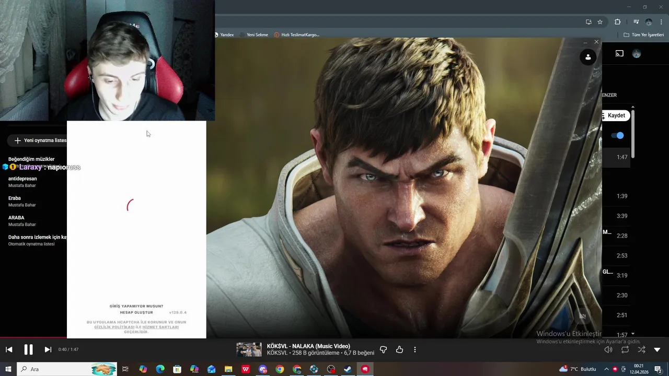
Task: Open Beğendiğim müzikler playlist
Action: coord(33,162)
